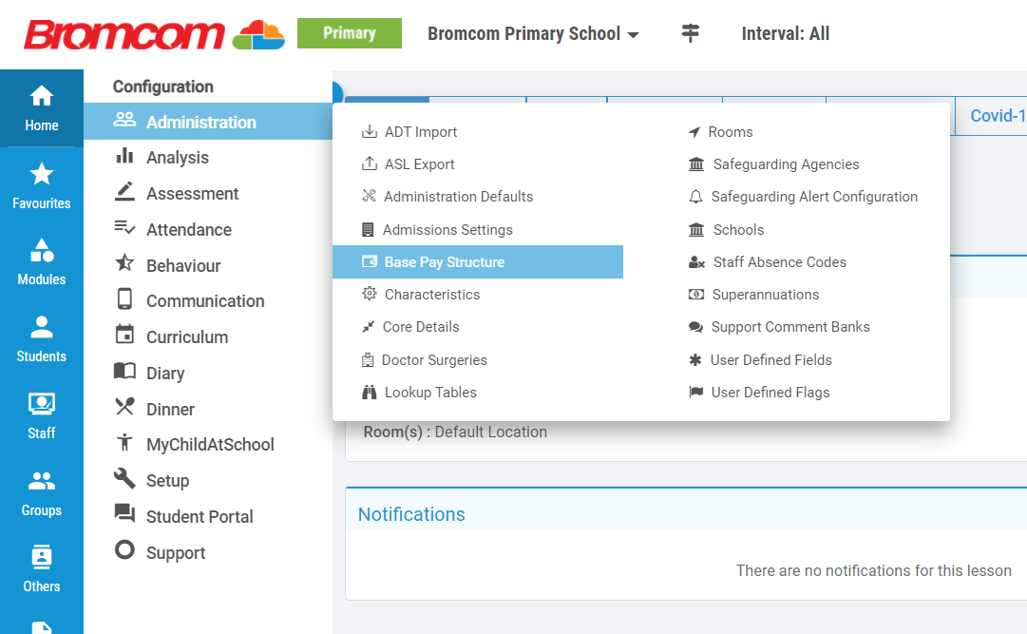Click the green Primary badge
This screenshot has width=1027, height=634.
tap(349, 32)
